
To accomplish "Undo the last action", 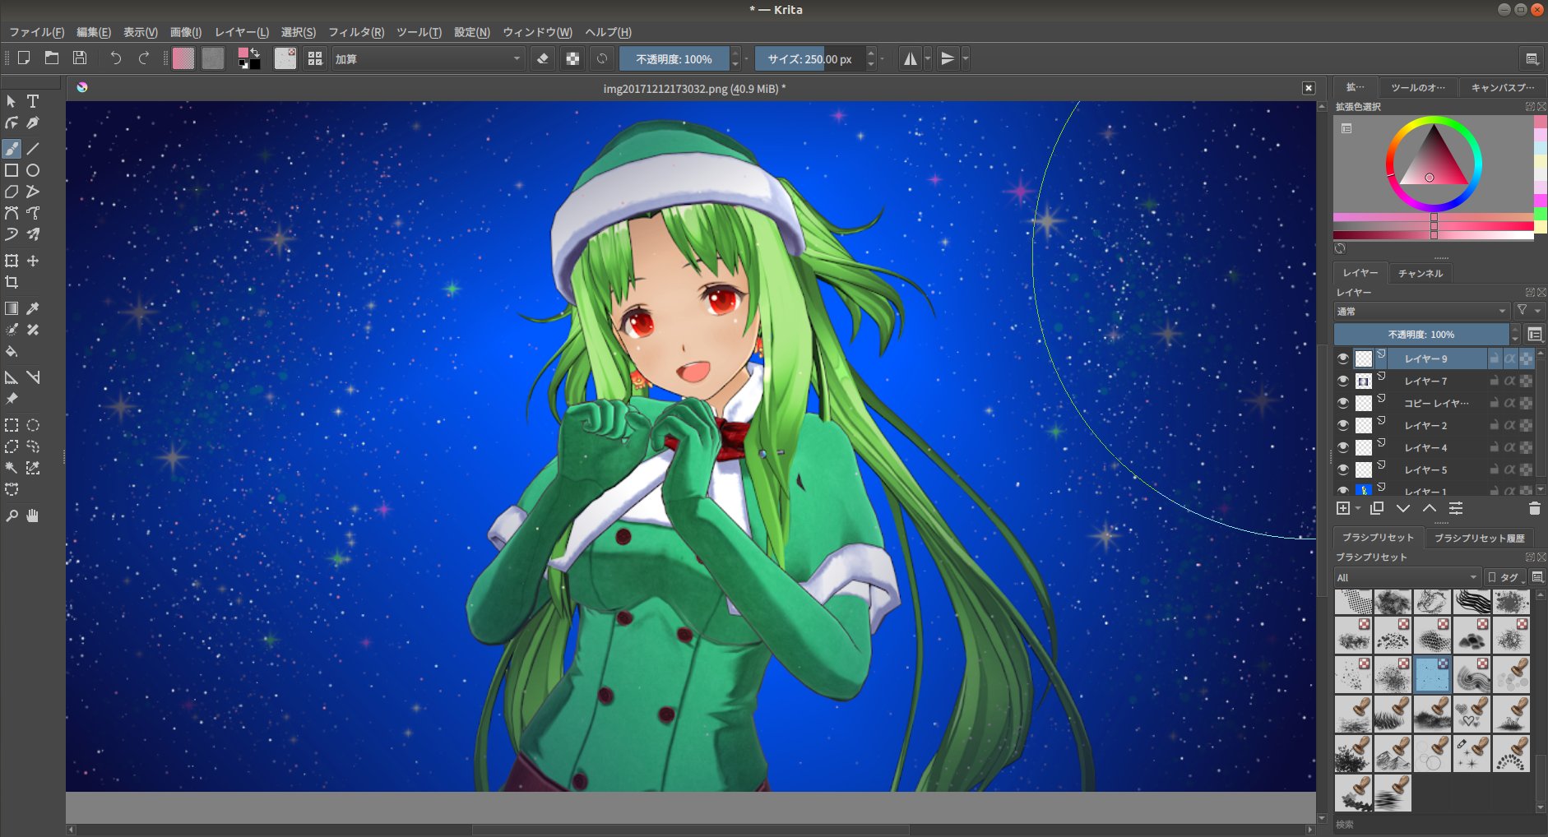I will [x=116, y=58].
